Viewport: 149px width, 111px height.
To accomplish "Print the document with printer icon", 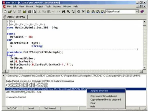I will [x=30, y=12].
